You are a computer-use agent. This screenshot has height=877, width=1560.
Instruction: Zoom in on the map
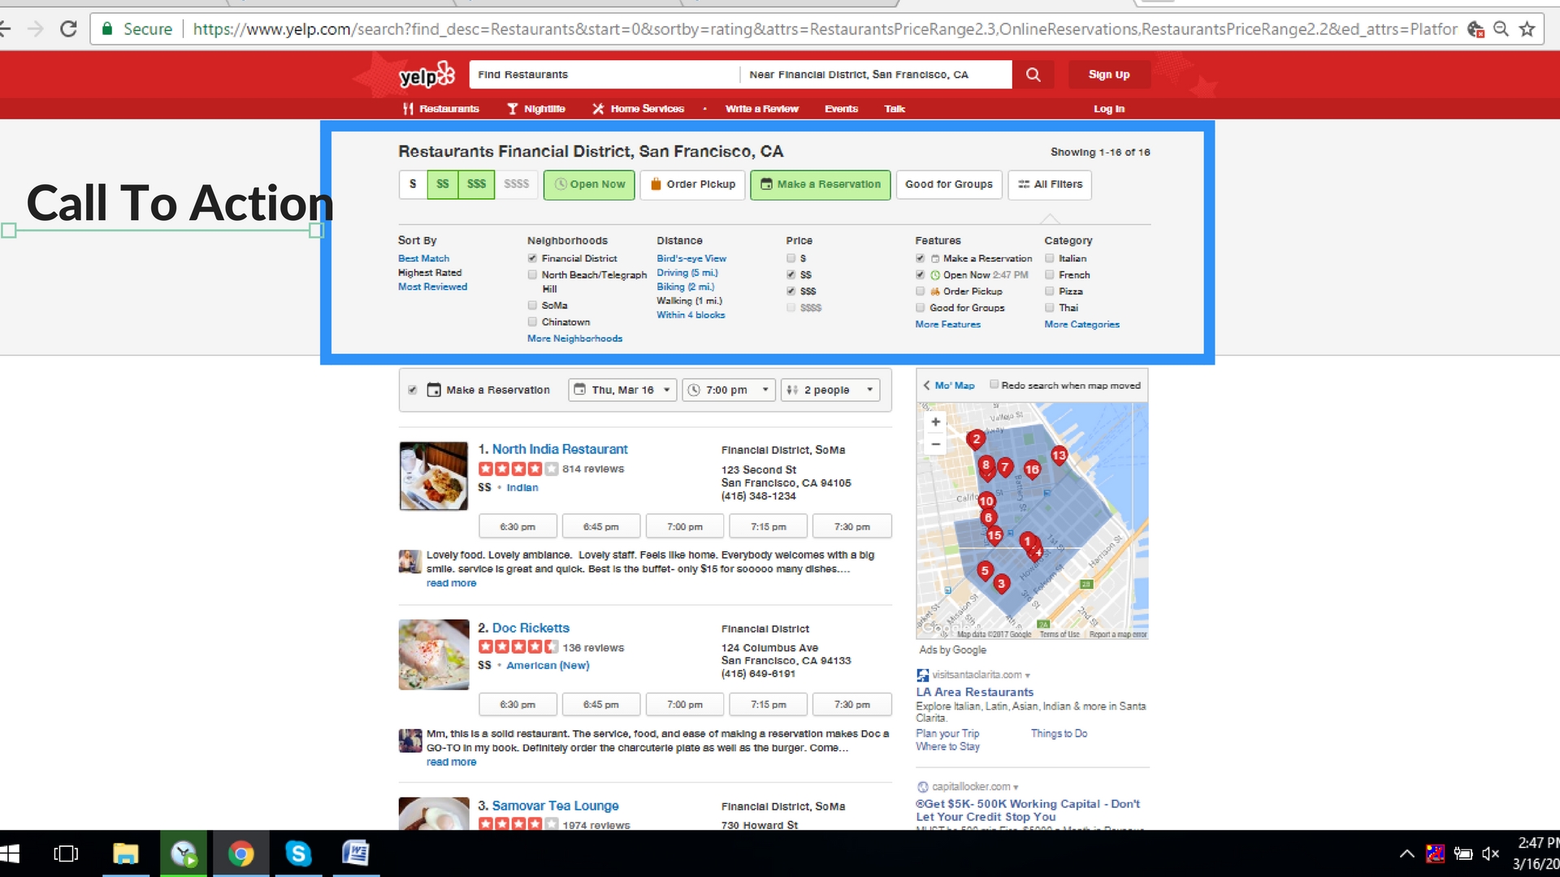(x=935, y=422)
